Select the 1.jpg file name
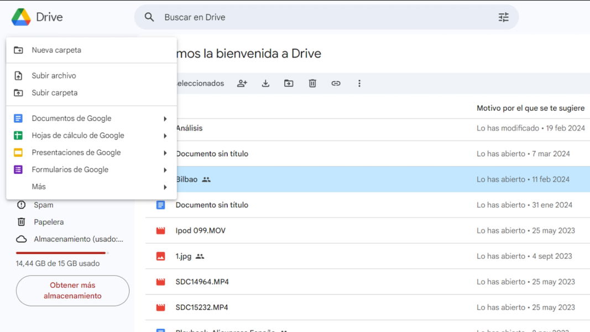The width and height of the screenshot is (590, 332). (184, 256)
